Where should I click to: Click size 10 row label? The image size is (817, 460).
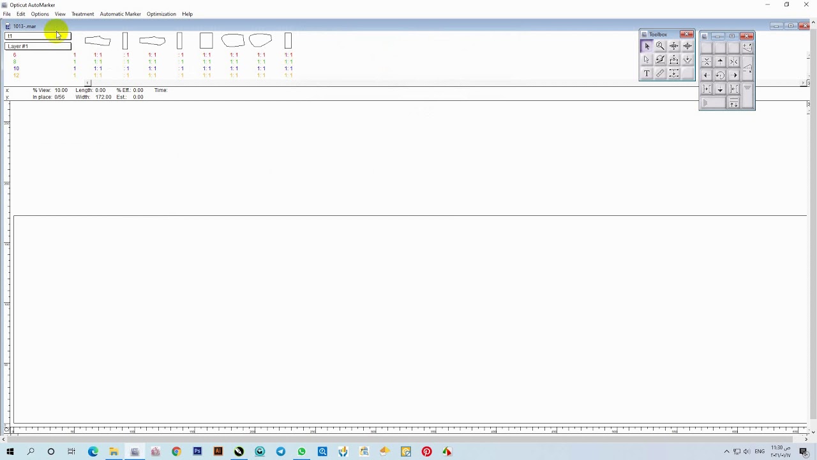tap(16, 68)
